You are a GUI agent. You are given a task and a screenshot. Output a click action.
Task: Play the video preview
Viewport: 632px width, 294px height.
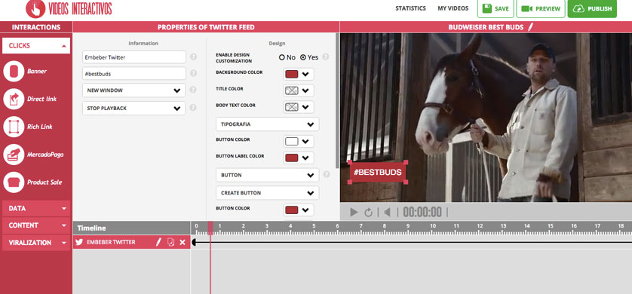[x=354, y=213]
